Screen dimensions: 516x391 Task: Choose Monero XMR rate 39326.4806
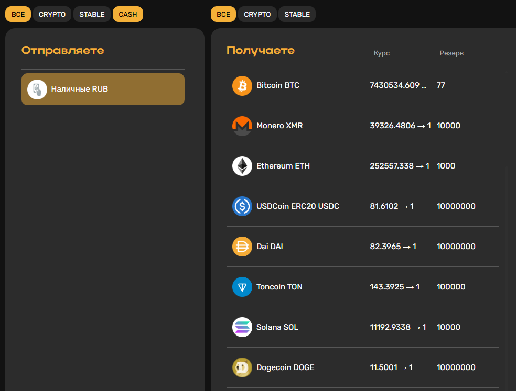click(x=400, y=126)
